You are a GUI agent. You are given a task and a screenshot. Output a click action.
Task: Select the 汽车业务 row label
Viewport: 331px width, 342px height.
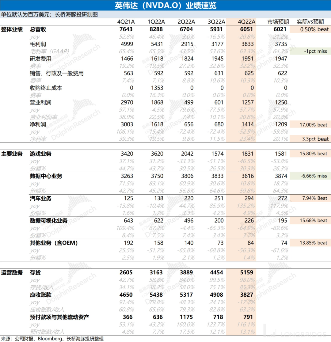40,199
